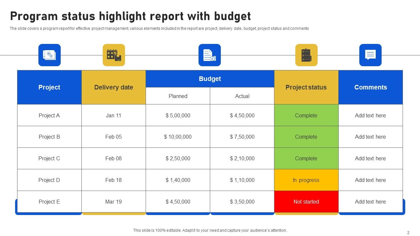Select Project C green Complete status cell
This screenshot has width=420, height=236.
[x=306, y=158]
